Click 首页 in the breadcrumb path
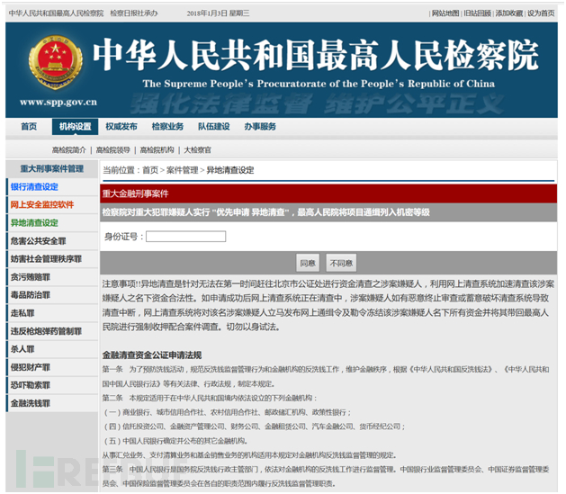 [150, 170]
